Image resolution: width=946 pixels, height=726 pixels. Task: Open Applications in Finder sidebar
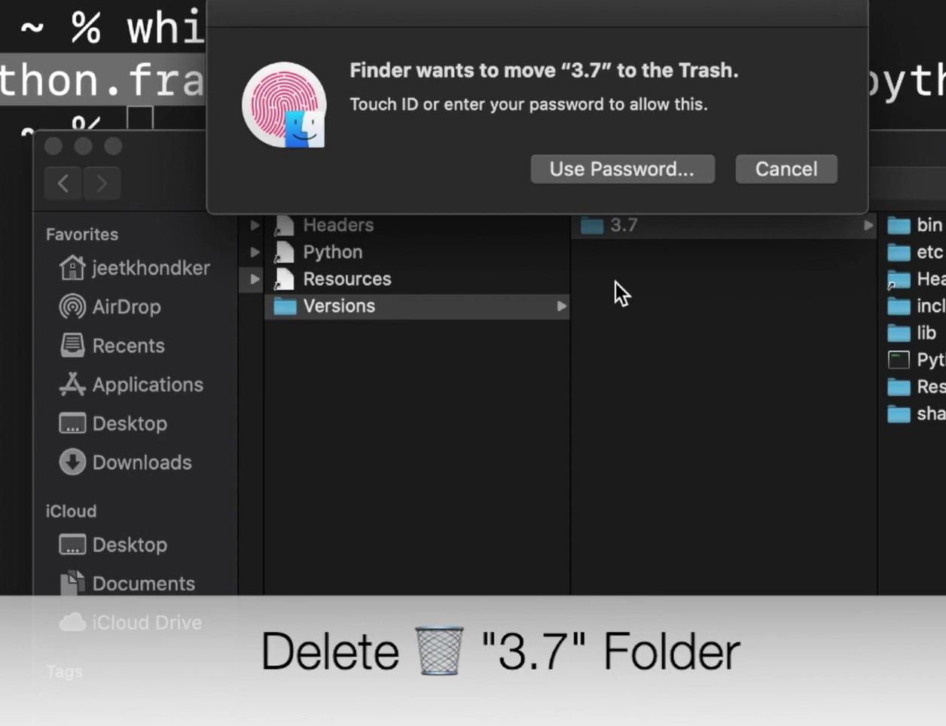tap(131, 385)
